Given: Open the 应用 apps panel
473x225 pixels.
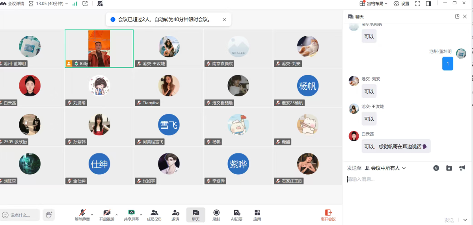Looking at the screenshot, I should coord(257,215).
